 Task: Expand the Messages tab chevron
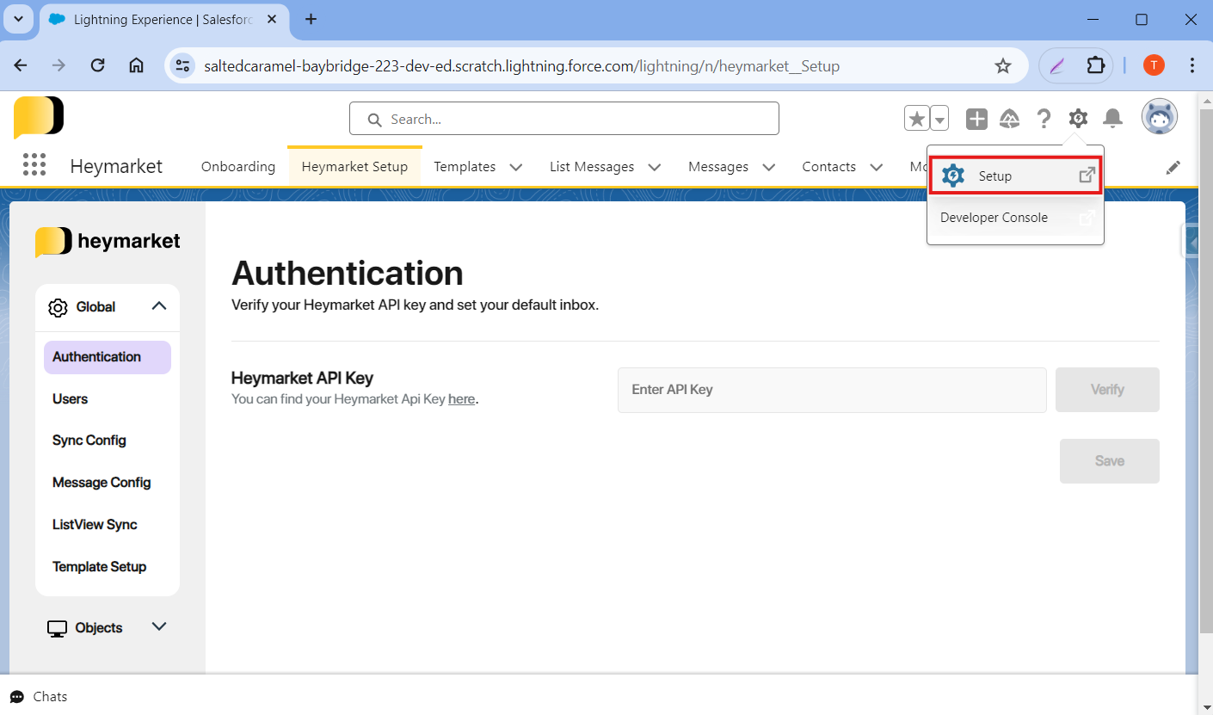point(769,167)
